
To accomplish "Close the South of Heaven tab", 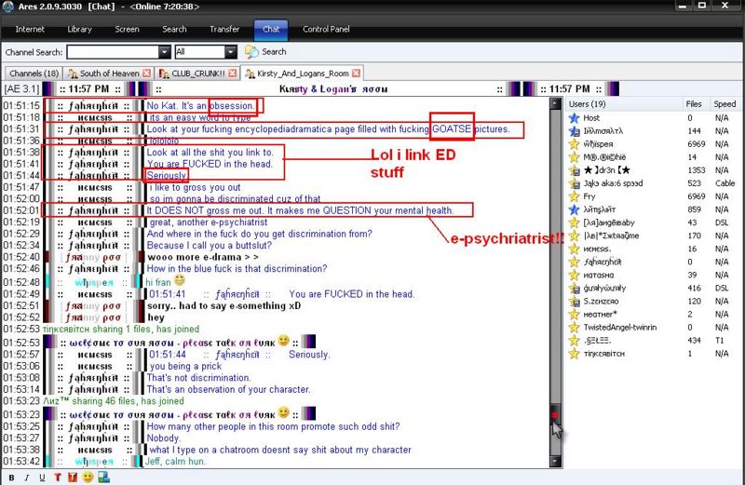I will click(147, 73).
